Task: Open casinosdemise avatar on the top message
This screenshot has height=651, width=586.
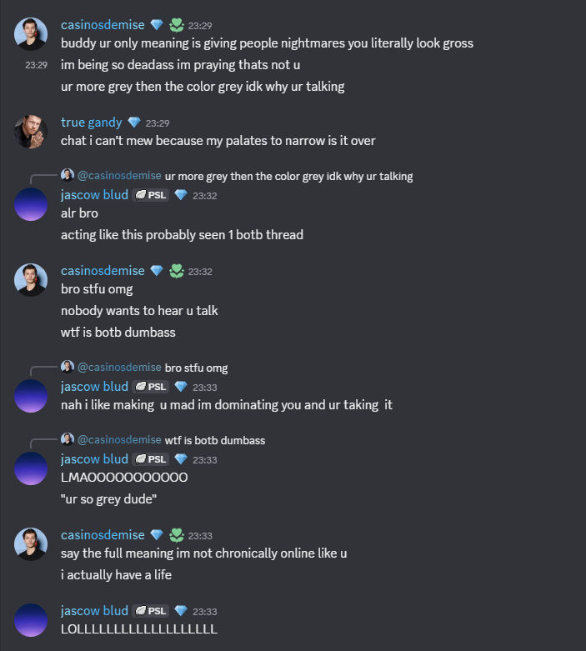Action: [31, 34]
